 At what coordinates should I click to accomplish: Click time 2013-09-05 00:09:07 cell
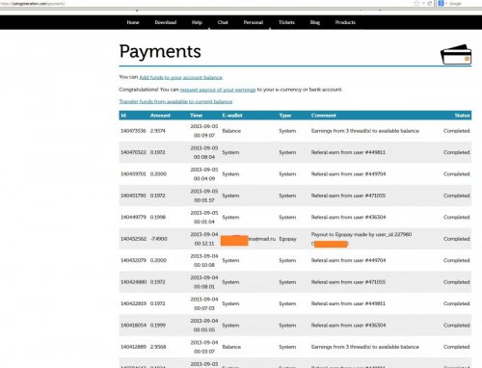(x=204, y=131)
